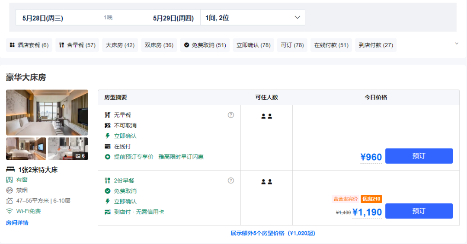Open the main deluxe king room photo
The width and height of the screenshot is (467, 244).
[x=47, y=112]
